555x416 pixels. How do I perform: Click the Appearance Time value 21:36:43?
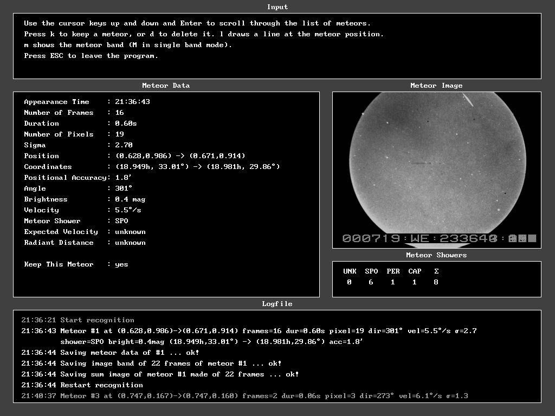tap(132, 102)
